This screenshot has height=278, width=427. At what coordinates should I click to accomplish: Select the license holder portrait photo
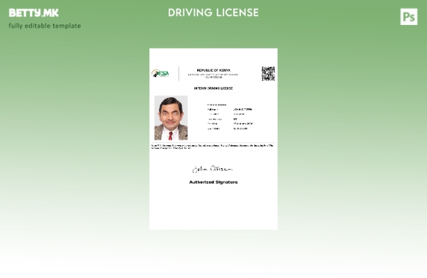tap(171, 118)
